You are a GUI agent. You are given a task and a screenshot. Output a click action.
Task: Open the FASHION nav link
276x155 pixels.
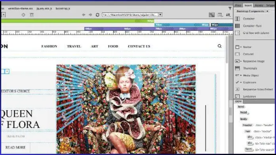pos(49,46)
